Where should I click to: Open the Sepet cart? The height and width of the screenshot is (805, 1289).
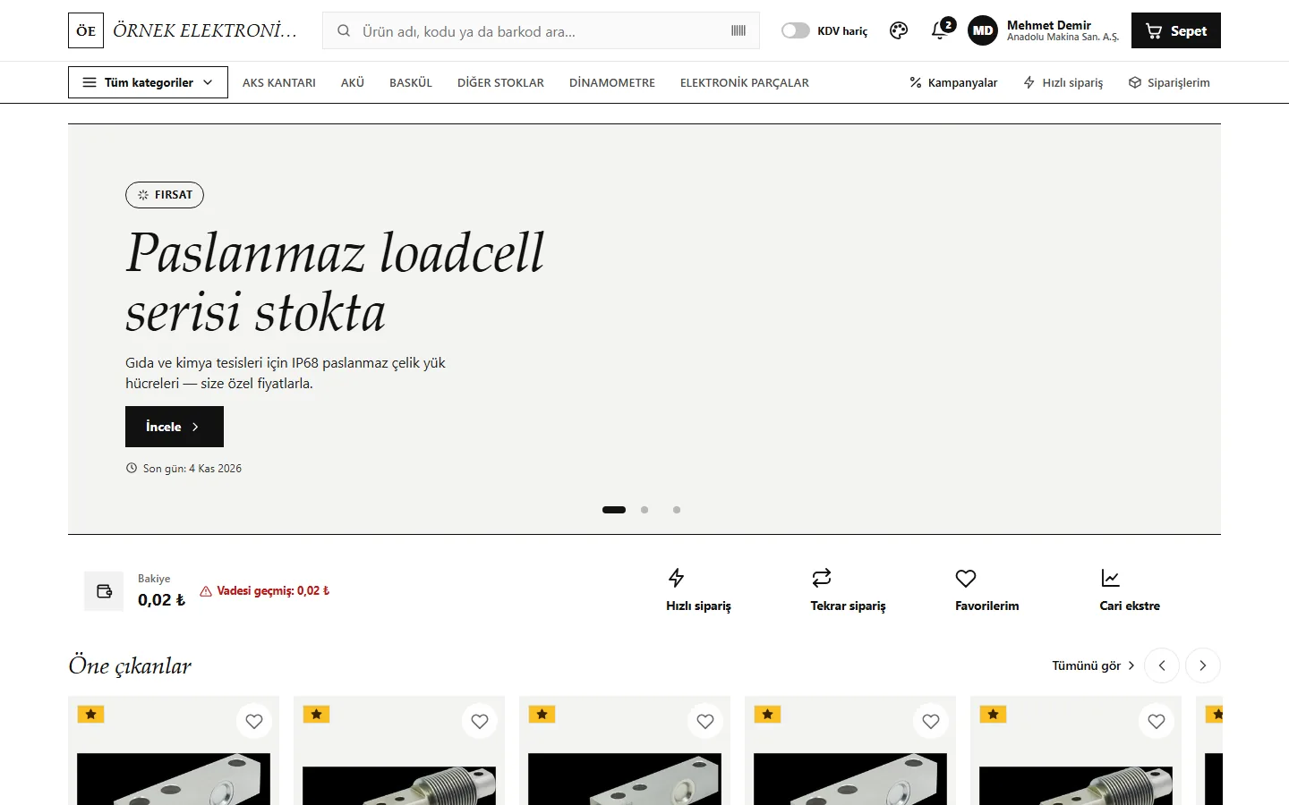pyautogui.click(x=1176, y=30)
